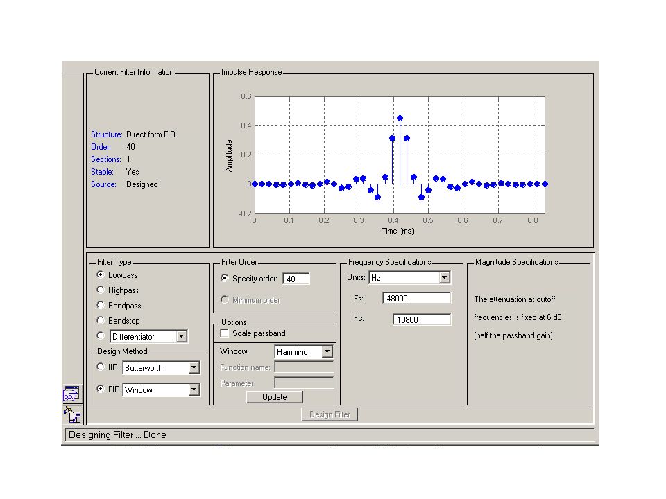Viewport: 666px width, 499px height.
Task: Click the Time (ms) axis label
Action: [x=398, y=231]
